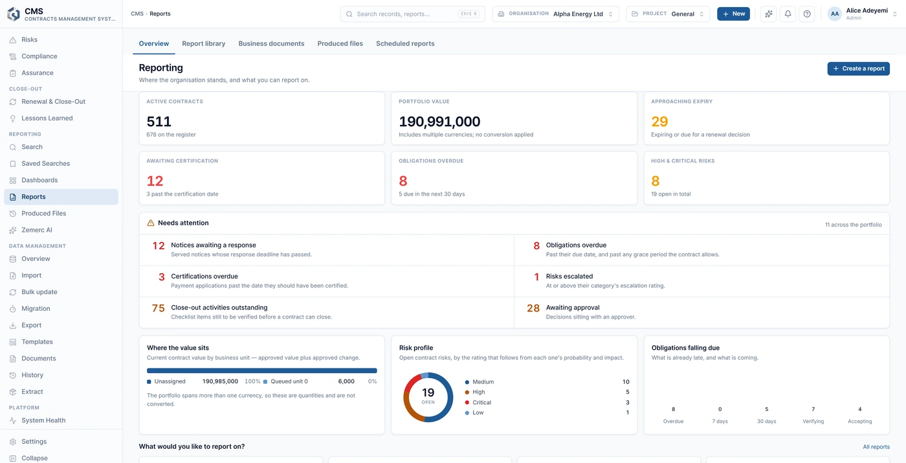Click the Portfolio Value figure 190,991,000
Viewport: 906px width, 463px height.
439,122
